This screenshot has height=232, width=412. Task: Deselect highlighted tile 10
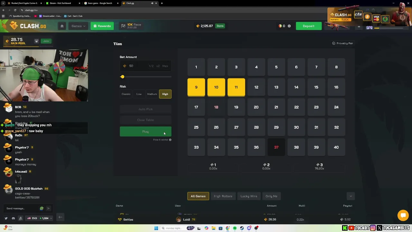(x=216, y=87)
